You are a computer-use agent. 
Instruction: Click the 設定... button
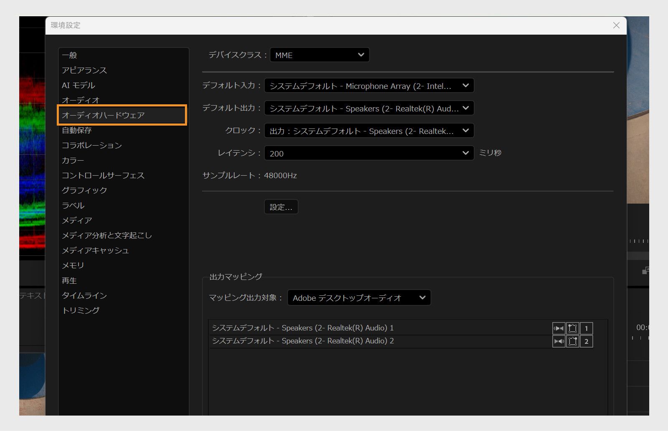[281, 207]
